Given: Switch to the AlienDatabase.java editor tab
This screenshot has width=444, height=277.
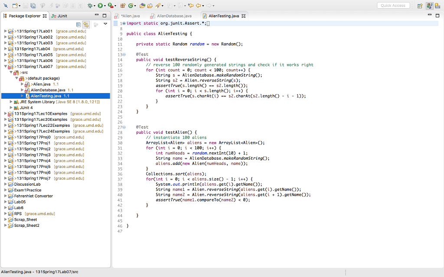Looking at the screenshot, I should tap(174, 16).
